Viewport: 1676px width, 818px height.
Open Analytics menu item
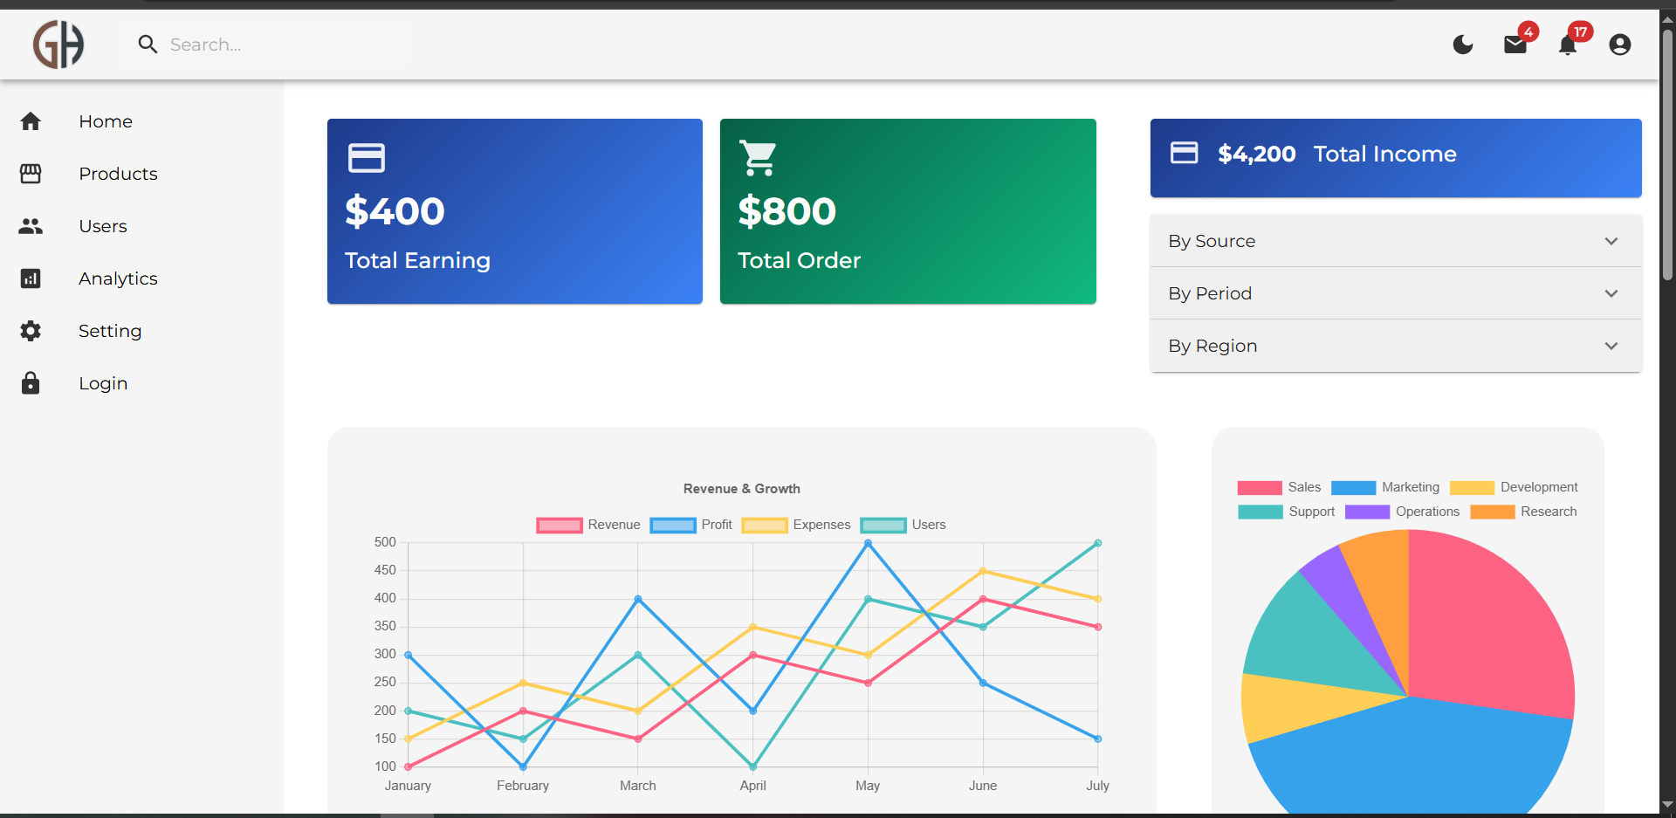coord(118,278)
